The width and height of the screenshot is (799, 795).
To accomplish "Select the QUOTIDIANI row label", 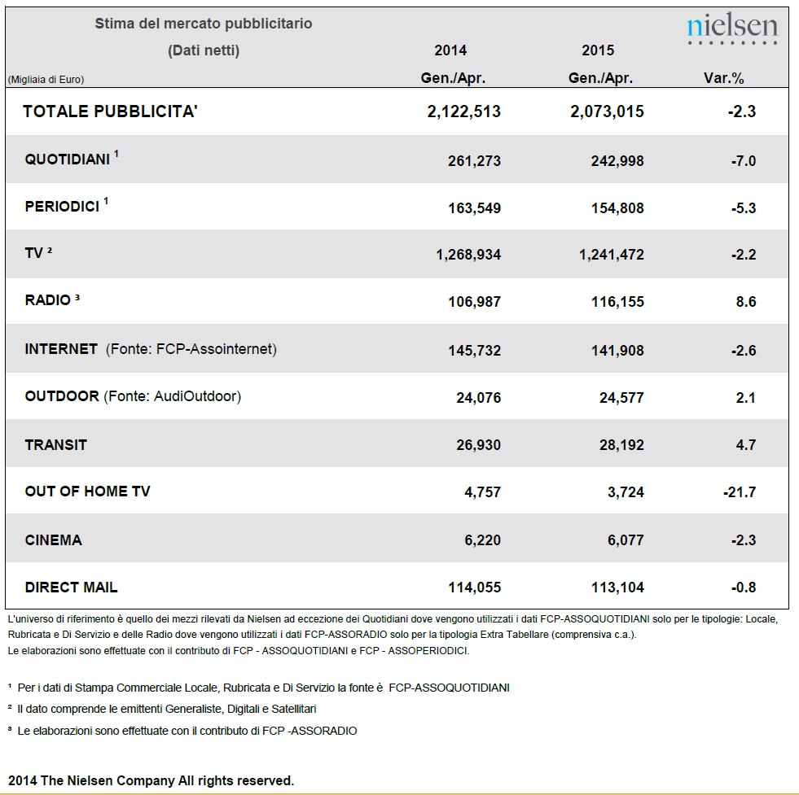I will tap(68, 159).
